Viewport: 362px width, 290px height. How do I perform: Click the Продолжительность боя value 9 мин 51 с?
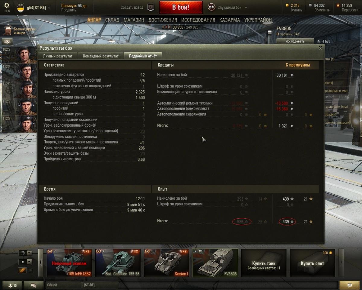(136, 204)
